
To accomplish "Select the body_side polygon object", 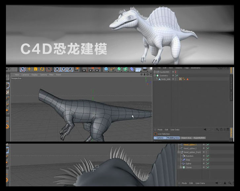I will click(166, 79).
